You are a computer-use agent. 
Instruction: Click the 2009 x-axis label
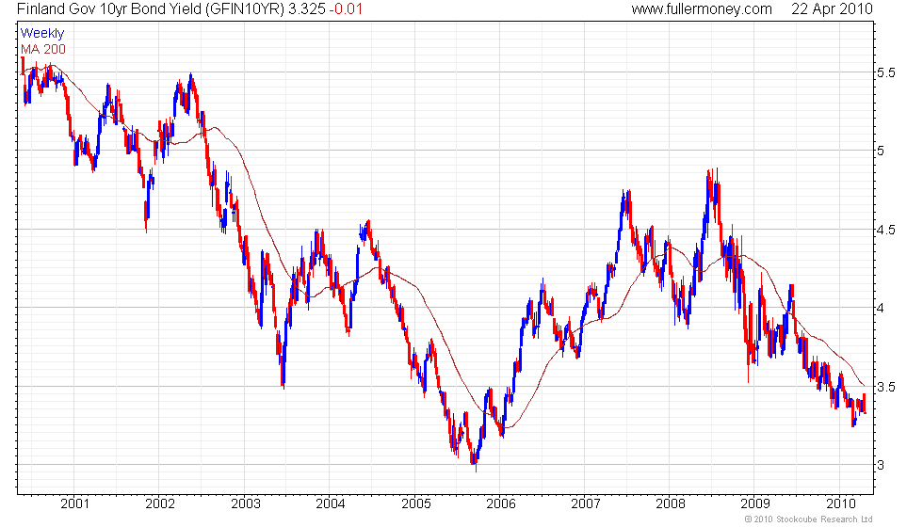click(x=755, y=503)
